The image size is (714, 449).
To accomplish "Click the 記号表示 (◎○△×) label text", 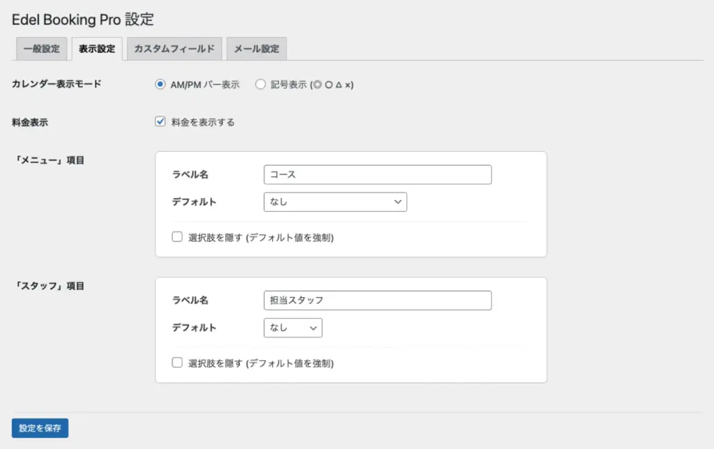I will (x=312, y=85).
